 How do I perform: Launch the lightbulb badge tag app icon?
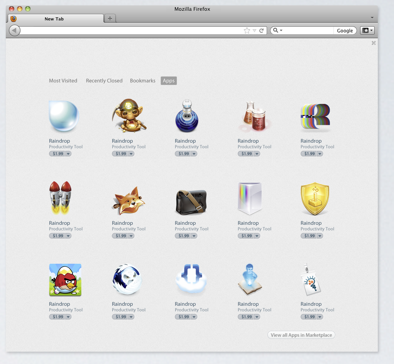point(311,280)
